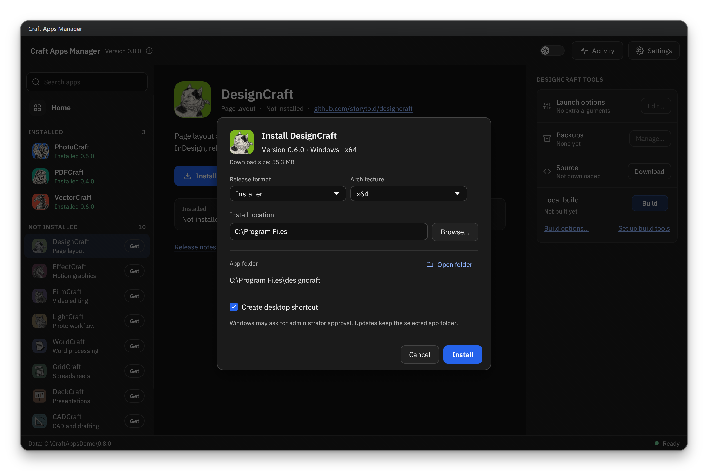Open the Architecture x64 dropdown
This screenshot has height=471, width=708.
pos(408,194)
